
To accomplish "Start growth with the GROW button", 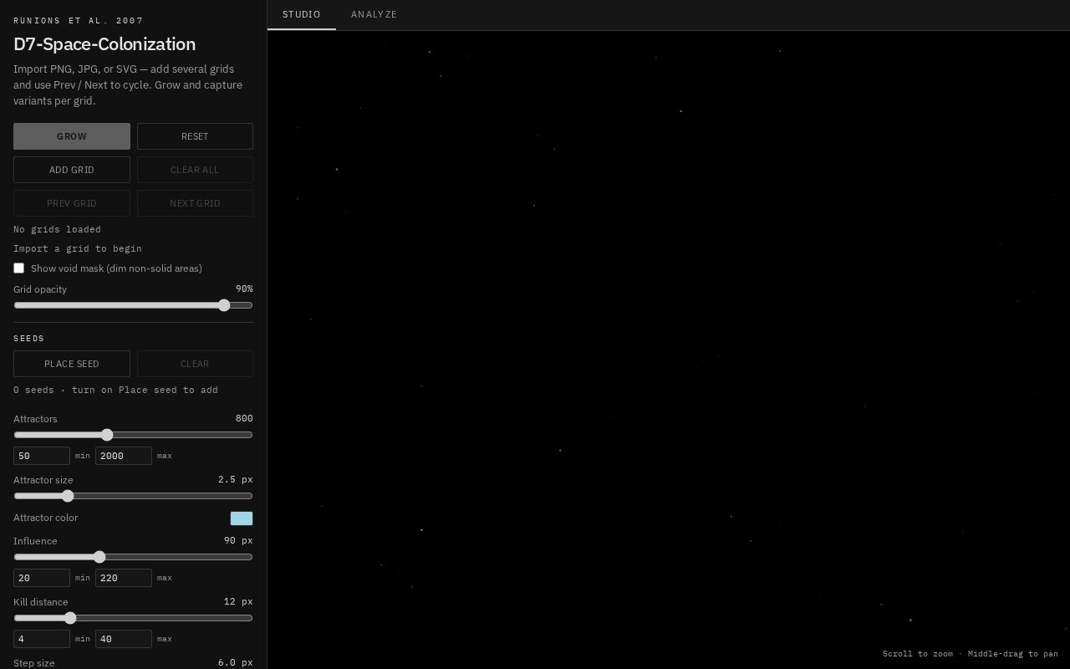I will (x=72, y=136).
